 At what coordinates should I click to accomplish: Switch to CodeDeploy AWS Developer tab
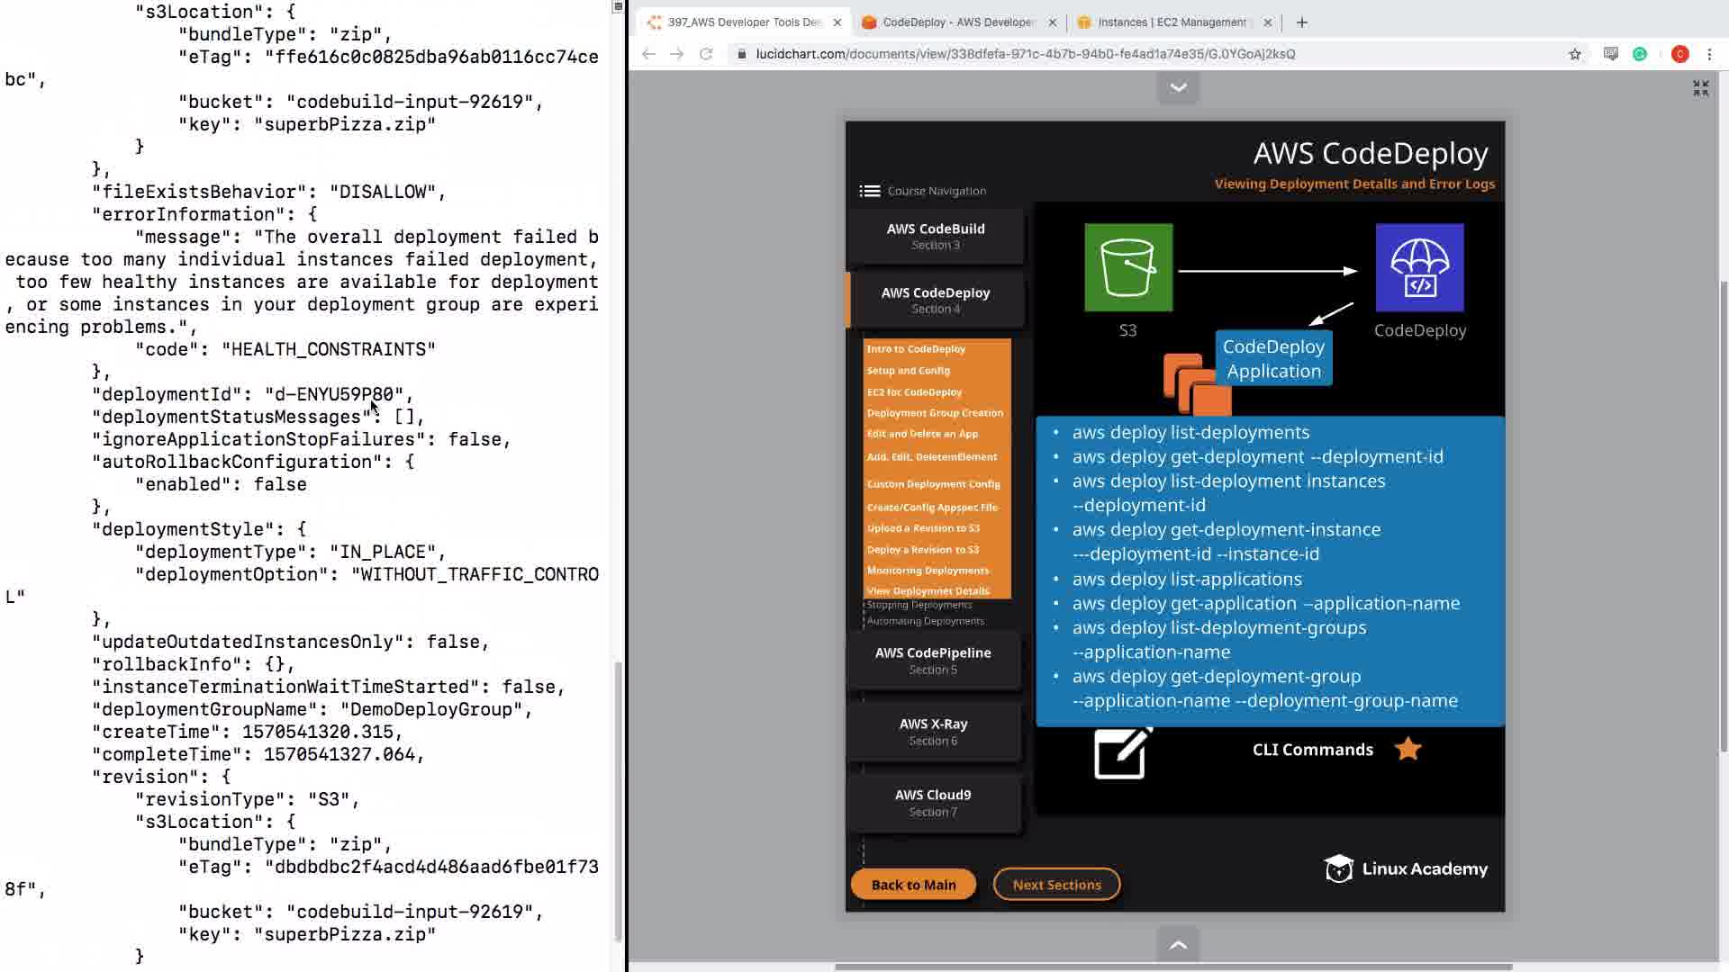tap(958, 22)
